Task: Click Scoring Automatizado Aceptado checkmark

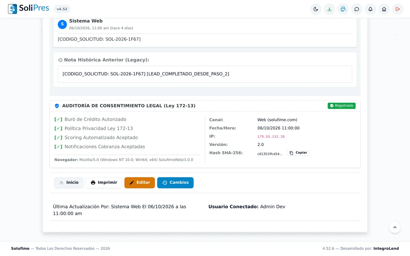Action: click(58, 138)
